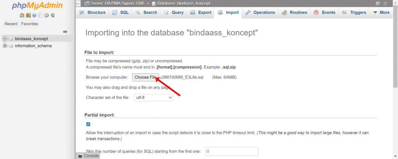Collapse the bindaass_koncept database tree node
The image size is (398, 159).
pyautogui.click(x=5, y=39)
